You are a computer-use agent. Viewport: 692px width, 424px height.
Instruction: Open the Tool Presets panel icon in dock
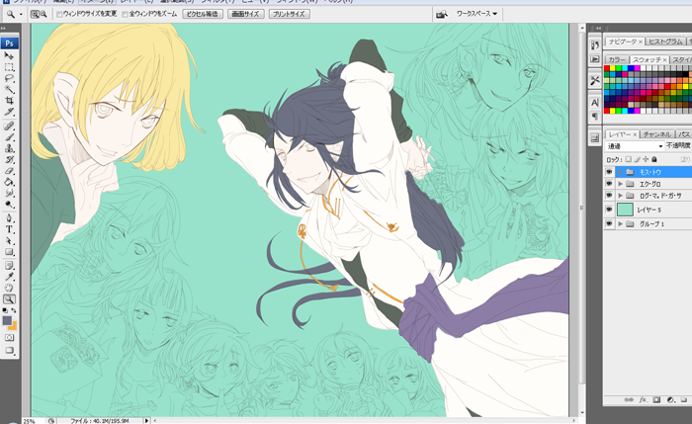click(594, 80)
